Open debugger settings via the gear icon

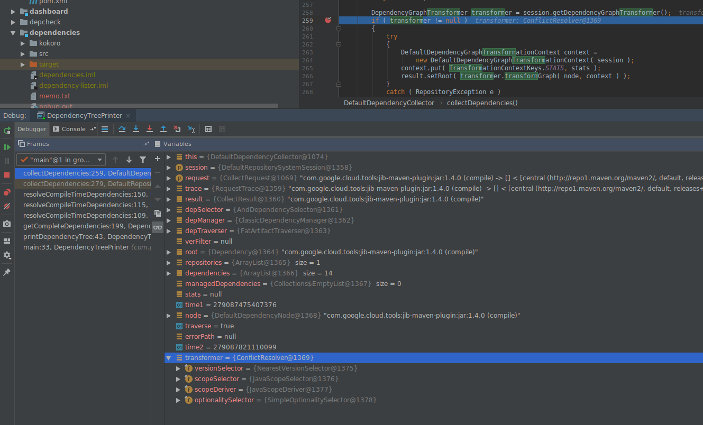pos(7,255)
